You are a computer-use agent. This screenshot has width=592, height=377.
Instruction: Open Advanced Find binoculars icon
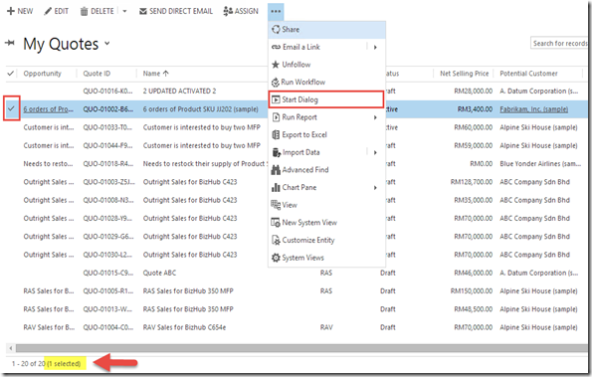tap(276, 170)
